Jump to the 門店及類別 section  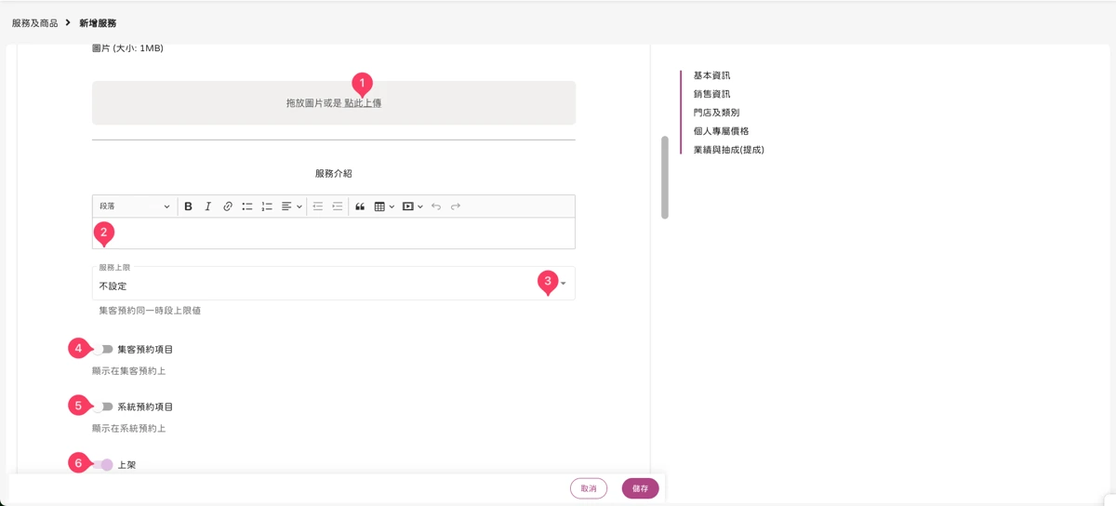tap(716, 113)
